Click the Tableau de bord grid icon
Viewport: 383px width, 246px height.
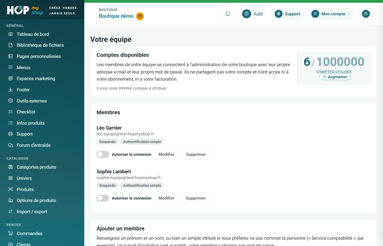tap(11, 34)
